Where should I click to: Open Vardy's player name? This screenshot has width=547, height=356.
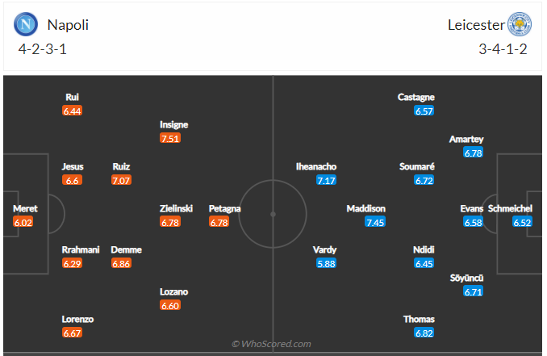pyautogui.click(x=325, y=249)
